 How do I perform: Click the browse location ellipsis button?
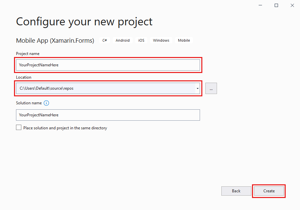click(x=211, y=88)
